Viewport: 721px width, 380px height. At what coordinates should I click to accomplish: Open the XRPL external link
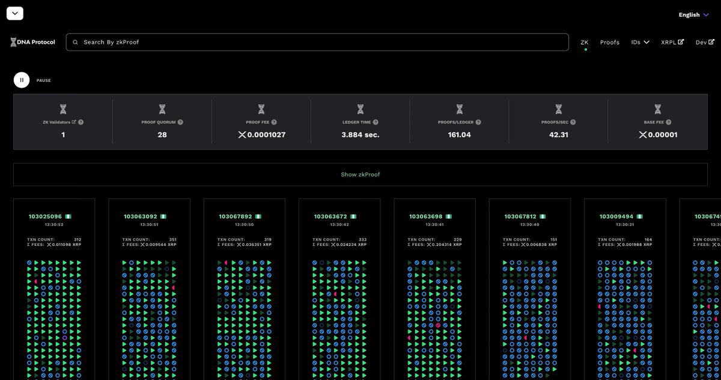pos(672,42)
